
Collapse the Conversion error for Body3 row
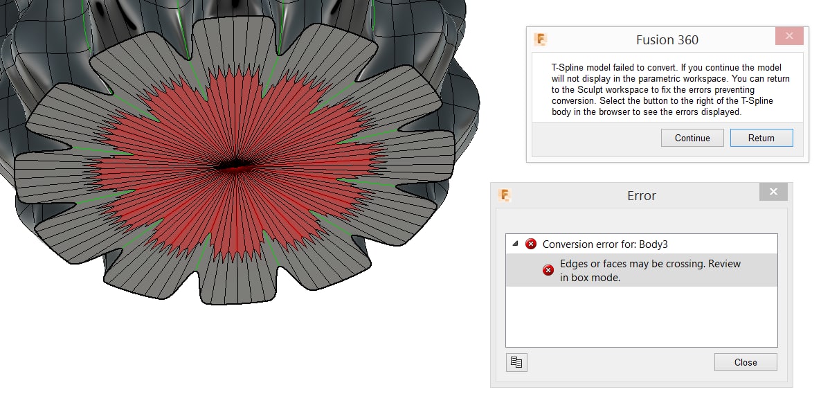515,244
